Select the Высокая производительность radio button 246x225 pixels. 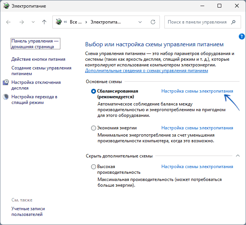click(93, 167)
